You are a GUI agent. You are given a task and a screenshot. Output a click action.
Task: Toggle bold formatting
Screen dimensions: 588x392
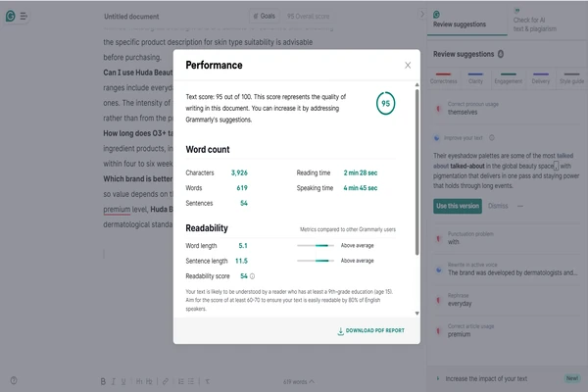[x=103, y=381]
